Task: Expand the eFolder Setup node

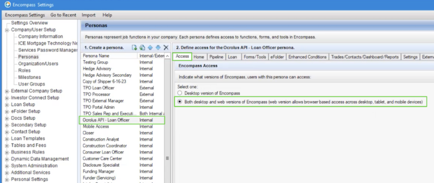Action: (7, 111)
